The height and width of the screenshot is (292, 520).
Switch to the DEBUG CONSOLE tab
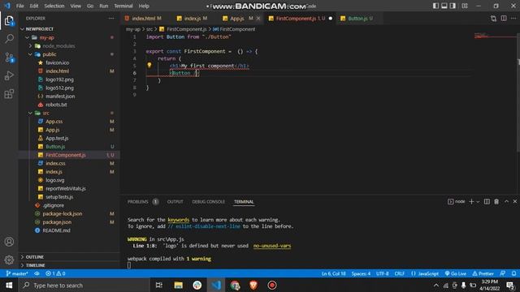208,202
